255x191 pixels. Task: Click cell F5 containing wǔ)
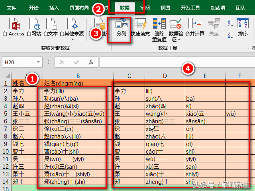tap(239, 113)
